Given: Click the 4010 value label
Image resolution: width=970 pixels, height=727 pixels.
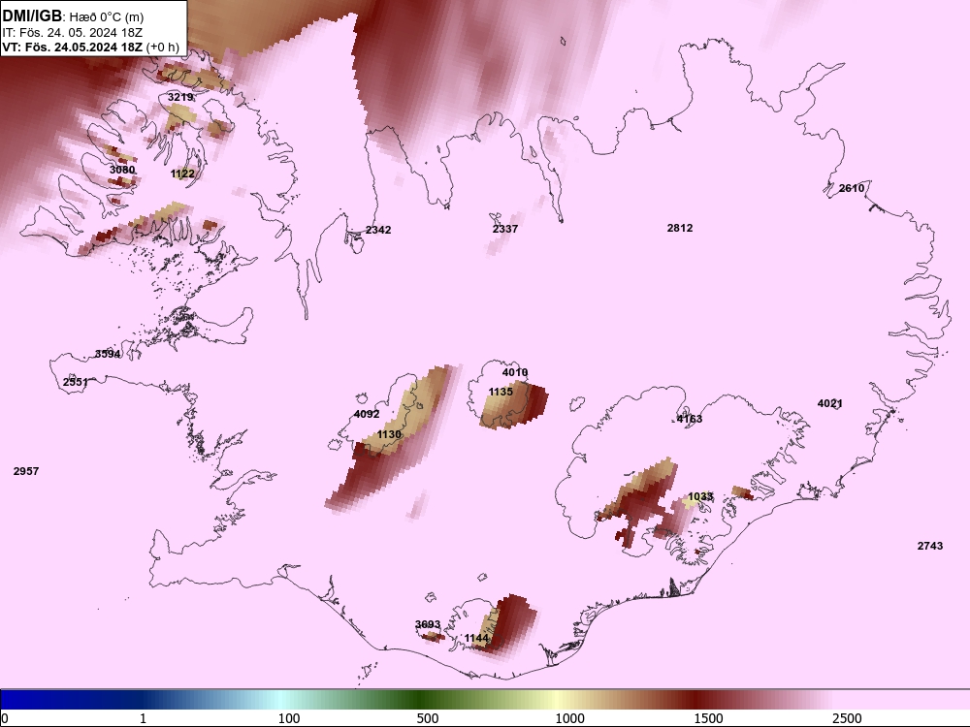Looking at the screenshot, I should pos(515,372).
